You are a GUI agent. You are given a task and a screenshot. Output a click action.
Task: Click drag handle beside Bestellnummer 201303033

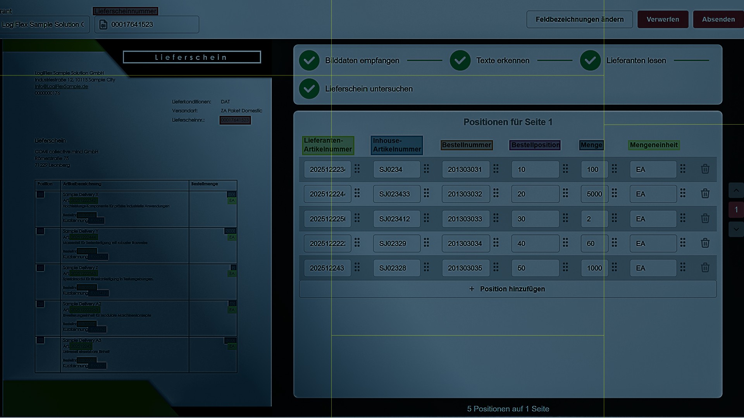(496, 218)
